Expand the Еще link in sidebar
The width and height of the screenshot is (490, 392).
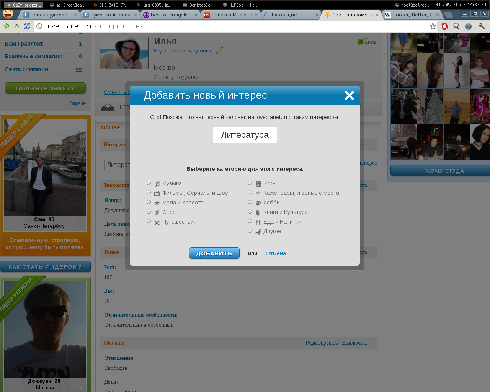pyautogui.click(x=77, y=103)
